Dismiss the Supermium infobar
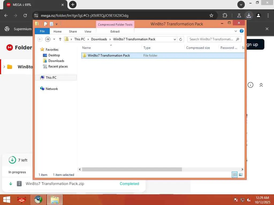The image size is (274, 205). point(267,29)
